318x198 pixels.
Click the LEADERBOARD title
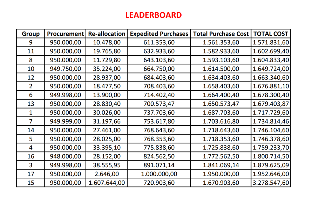pyautogui.click(x=154, y=15)
